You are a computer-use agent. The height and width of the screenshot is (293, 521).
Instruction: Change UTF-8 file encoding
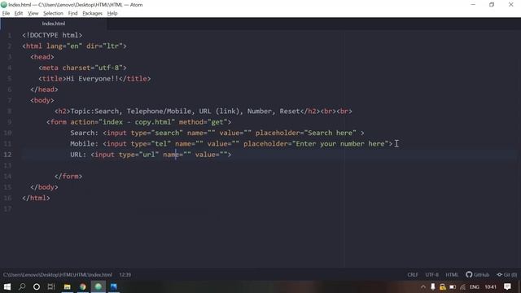431,275
